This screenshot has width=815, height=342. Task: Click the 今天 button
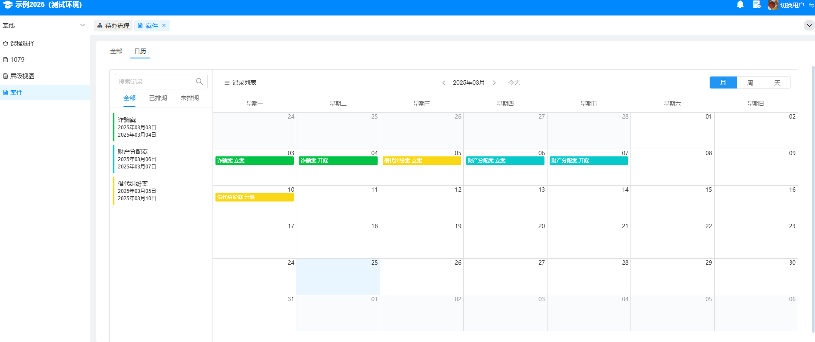[x=514, y=82]
